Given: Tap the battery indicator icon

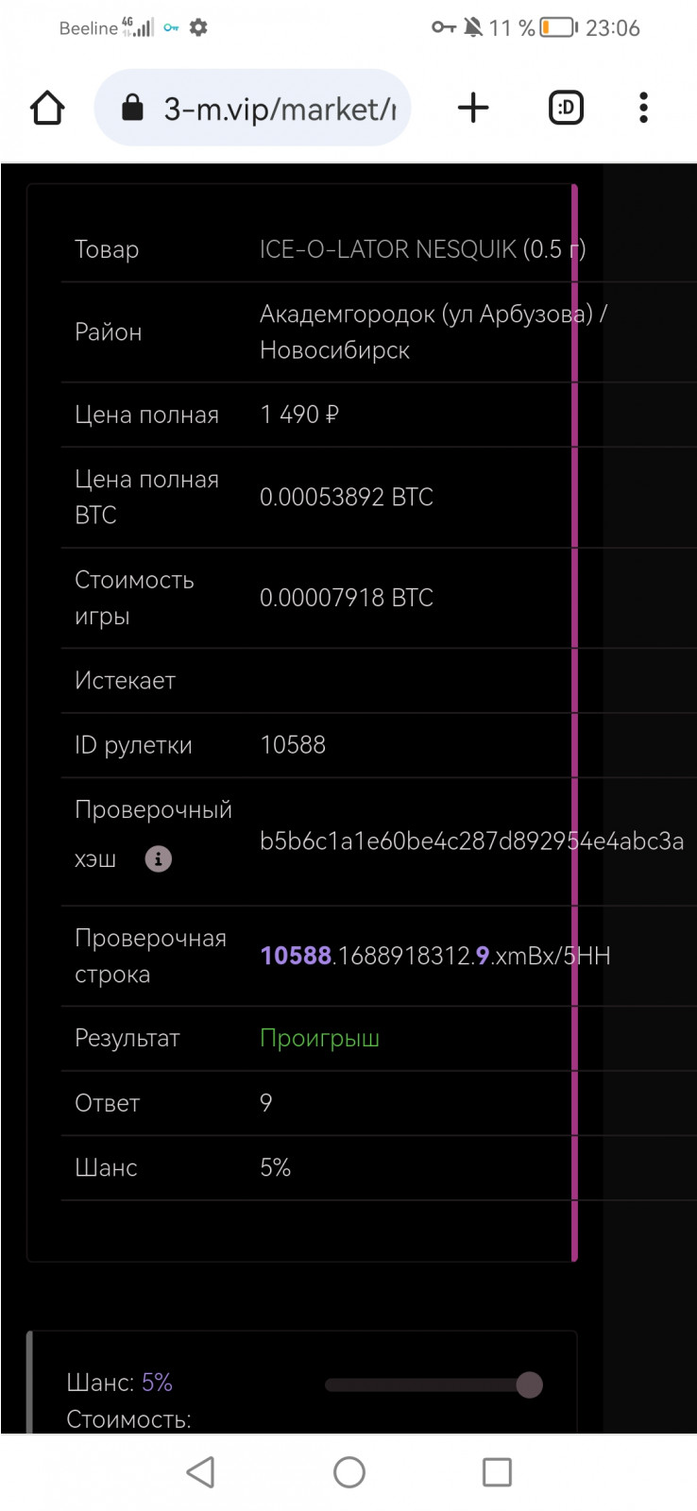Looking at the screenshot, I should click(558, 27).
